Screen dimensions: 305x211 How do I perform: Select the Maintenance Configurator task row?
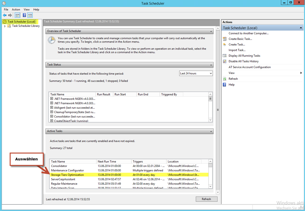(x=129, y=171)
